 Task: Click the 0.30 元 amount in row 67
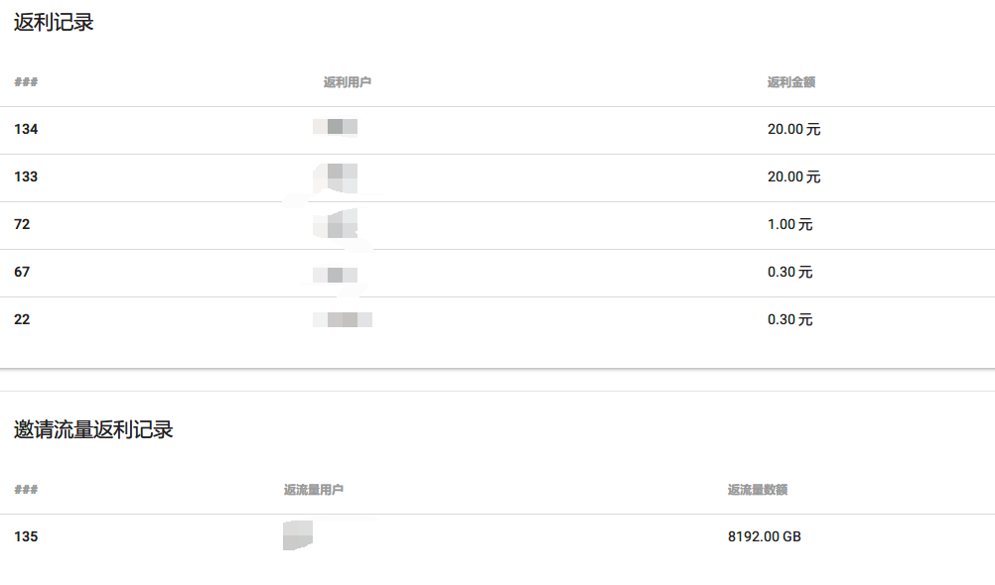[x=789, y=273]
